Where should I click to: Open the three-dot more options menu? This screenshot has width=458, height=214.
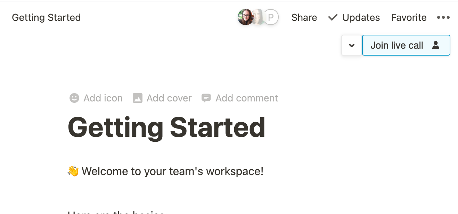tap(443, 17)
